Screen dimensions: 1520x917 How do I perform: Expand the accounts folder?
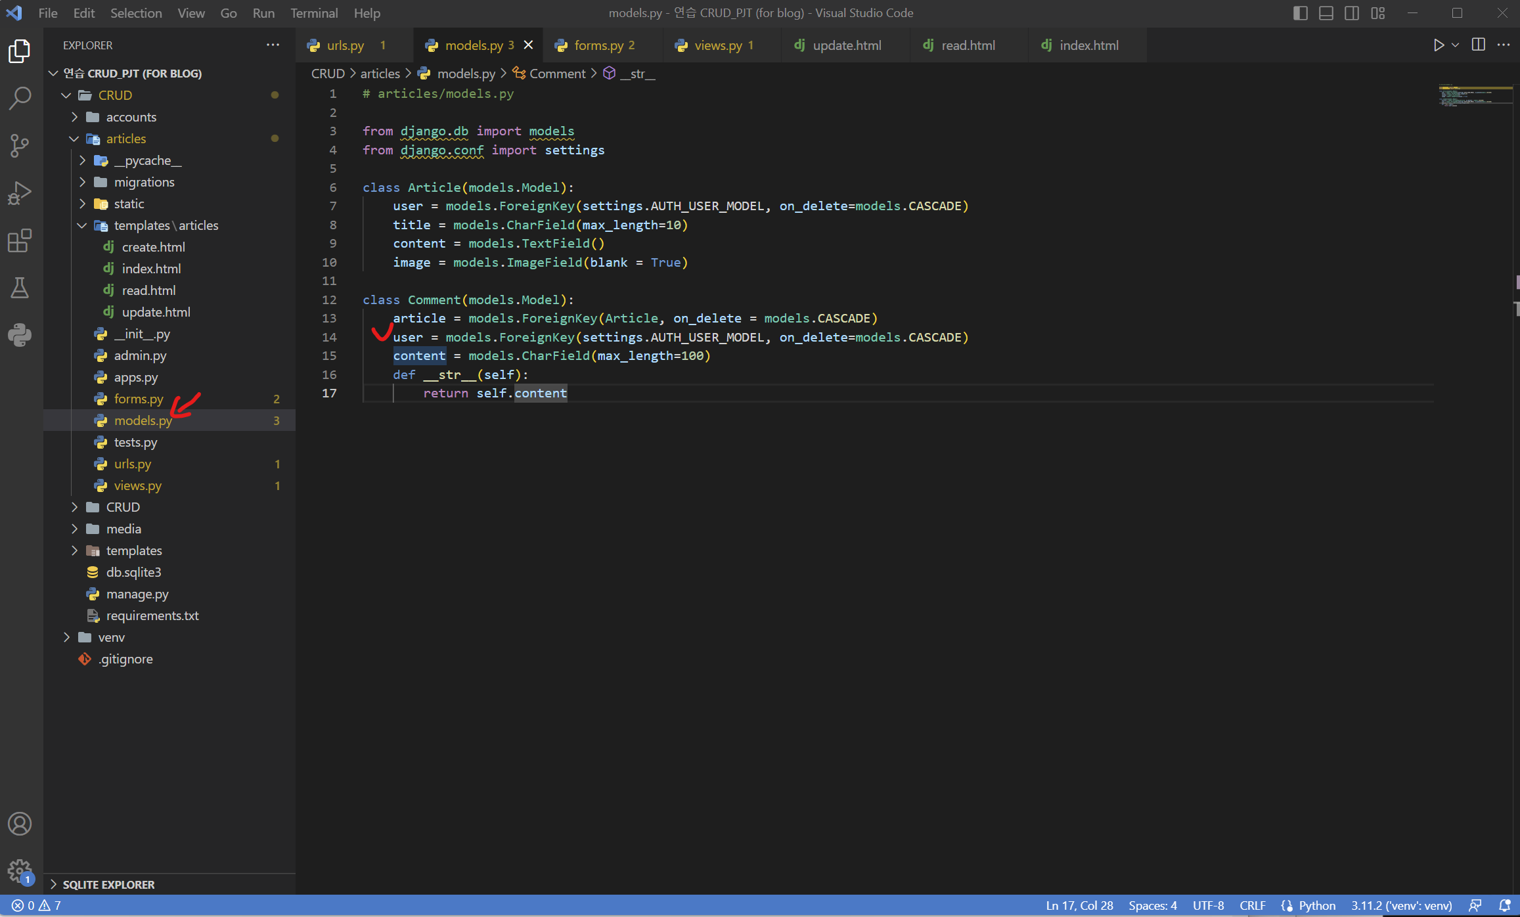click(131, 117)
